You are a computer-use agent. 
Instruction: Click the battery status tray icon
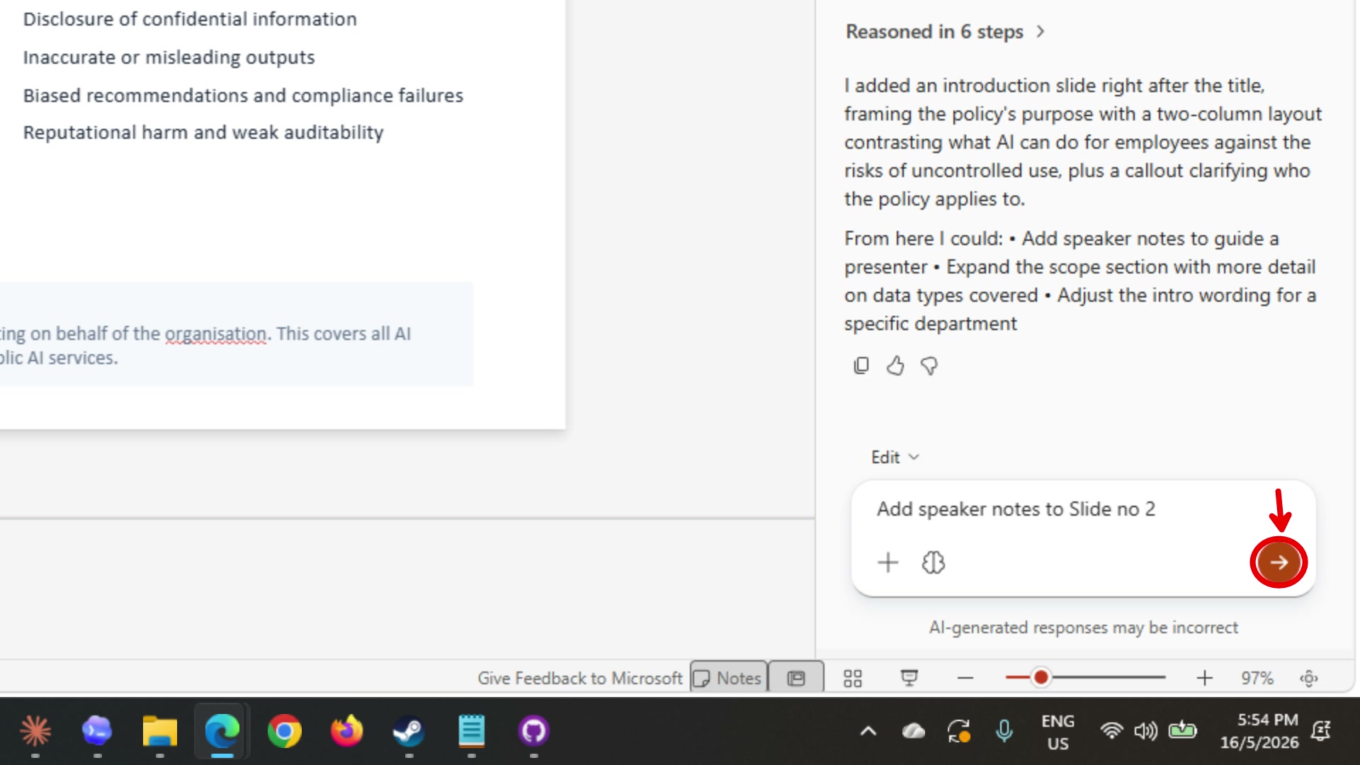[1182, 730]
